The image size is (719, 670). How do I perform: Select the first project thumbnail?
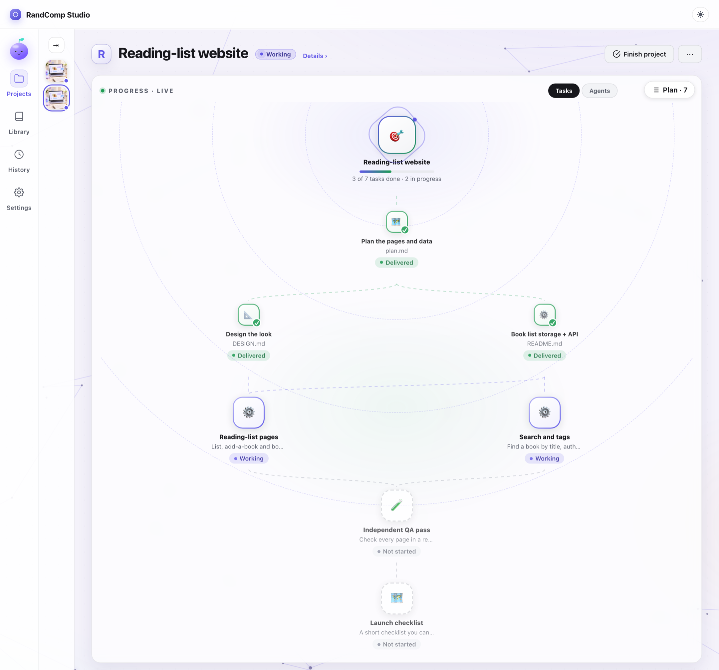pos(56,71)
